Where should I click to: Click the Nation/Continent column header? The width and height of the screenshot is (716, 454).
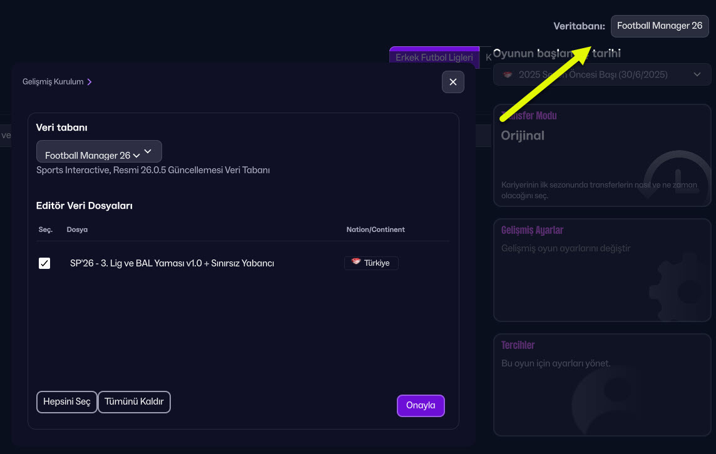(x=376, y=230)
